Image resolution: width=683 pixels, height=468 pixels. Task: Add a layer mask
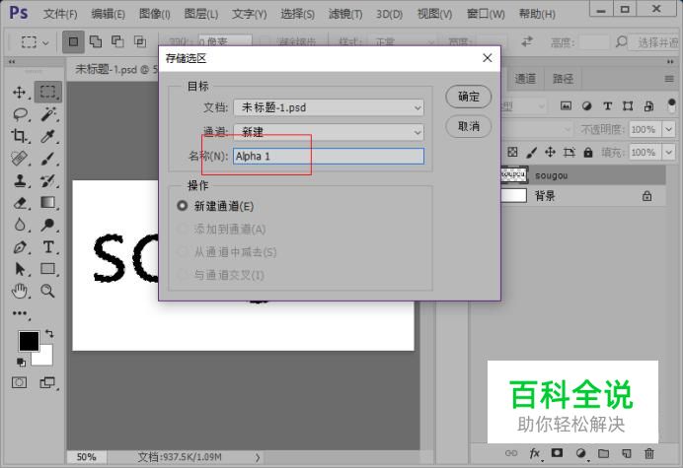(557, 453)
